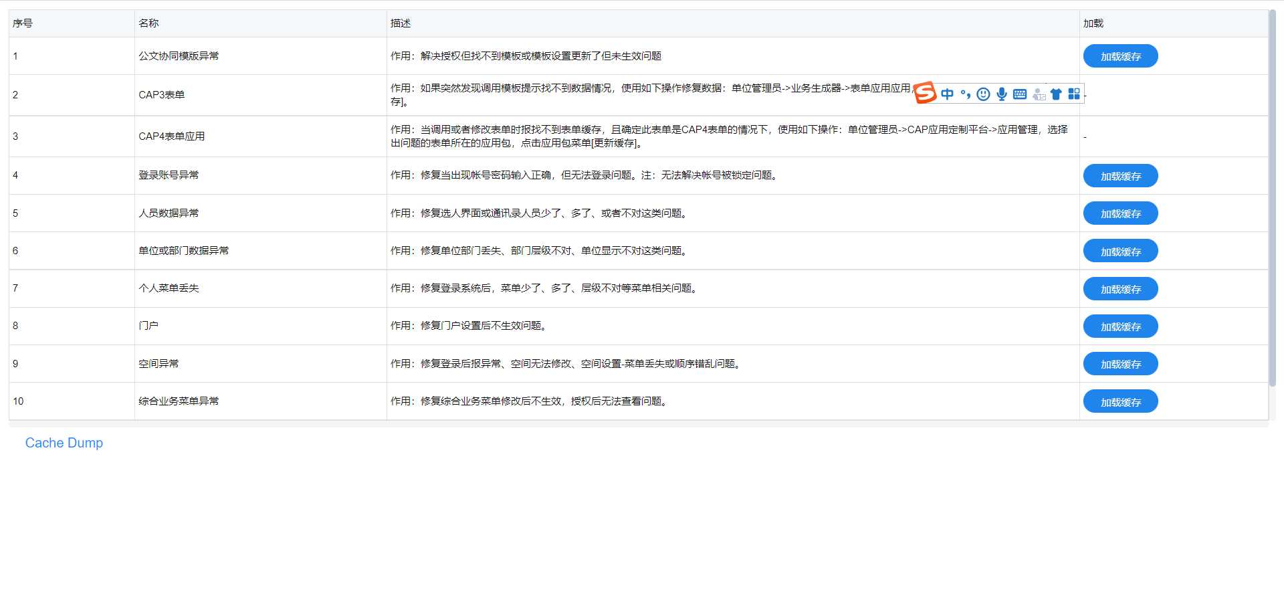Open the Sogou emoji smiley panel
Screen dimensions: 1284x592
(983, 94)
